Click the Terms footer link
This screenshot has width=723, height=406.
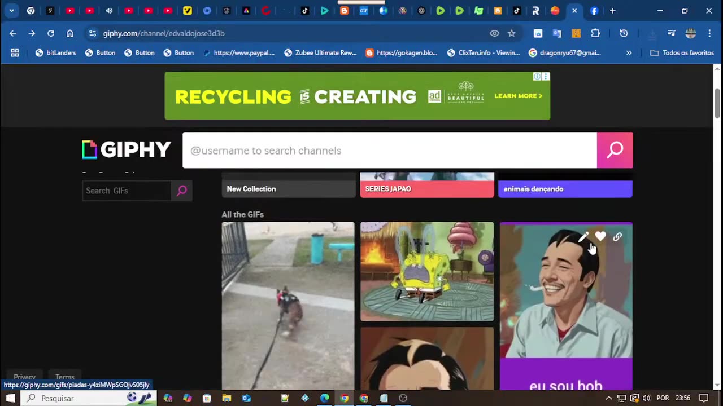click(x=64, y=377)
